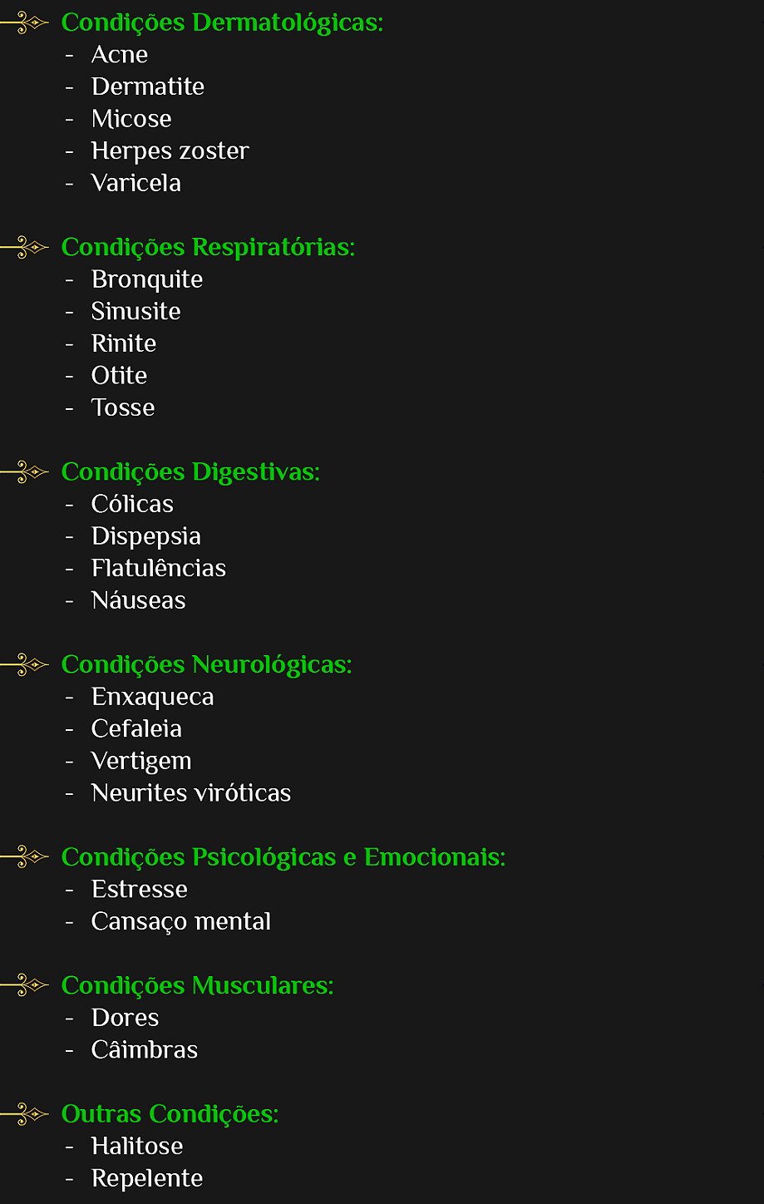
Task: Click the Sinusite list item
Action: click(x=136, y=312)
